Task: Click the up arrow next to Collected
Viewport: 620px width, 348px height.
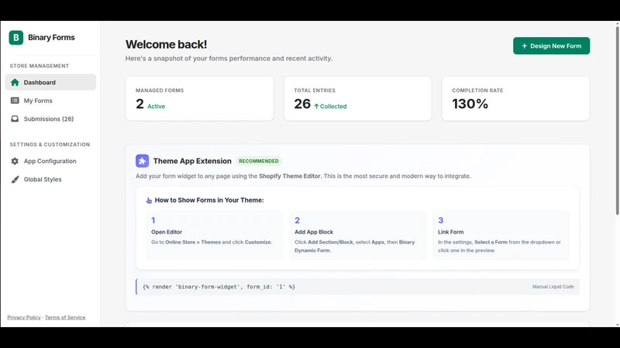Action: tap(316, 107)
